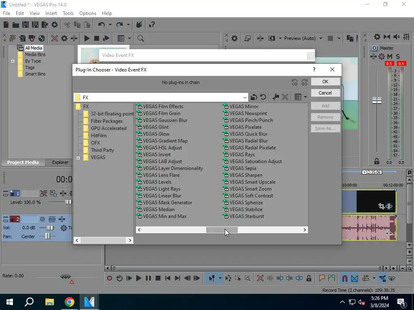Open the FX folder path dropdown
This screenshot has width=414, height=310.
245,97
